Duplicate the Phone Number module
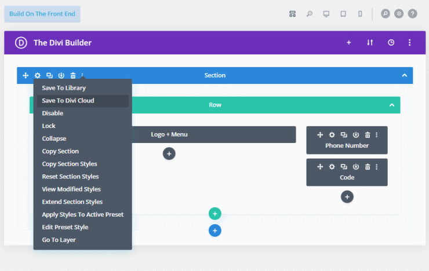The width and height of the screenshot is (429, 271). (344, 135)
